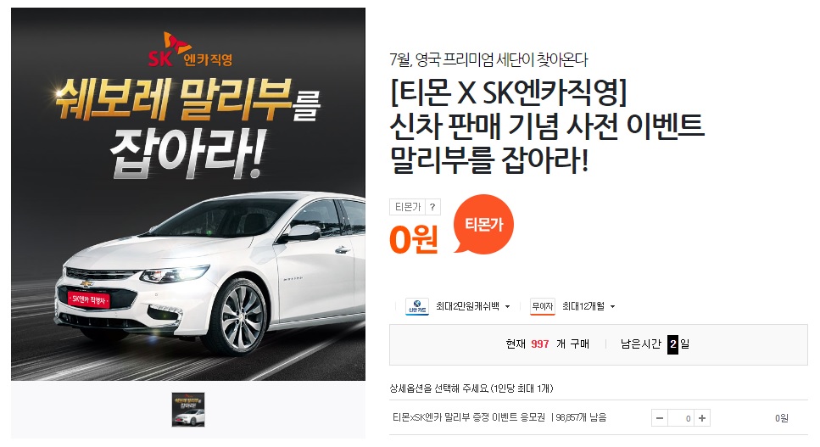Click the remaining time 2일 indicator
Screen dimensions: 820x447
[678, 344]
